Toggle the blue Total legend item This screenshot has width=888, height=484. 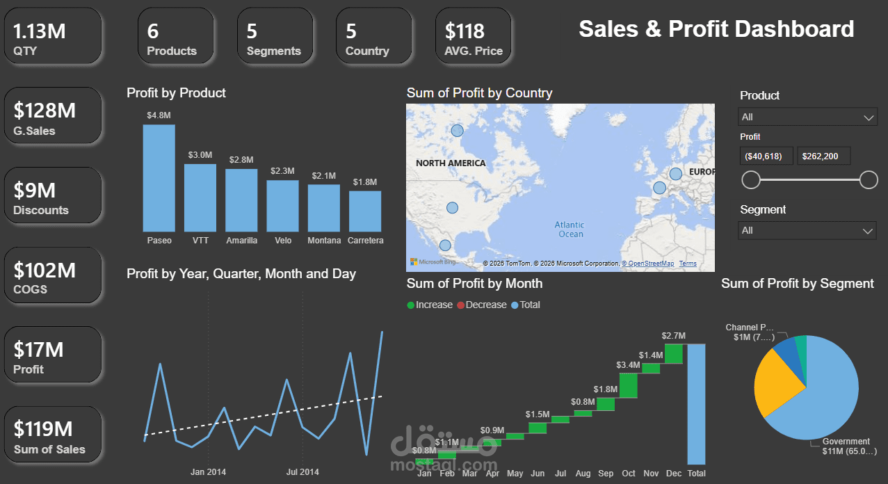pos(525,305)
